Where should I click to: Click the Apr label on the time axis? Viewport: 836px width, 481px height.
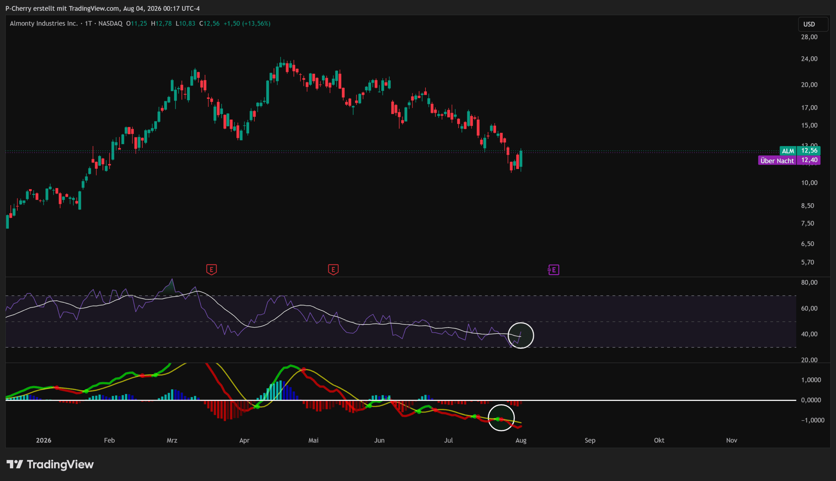click(x=244, y=440)
